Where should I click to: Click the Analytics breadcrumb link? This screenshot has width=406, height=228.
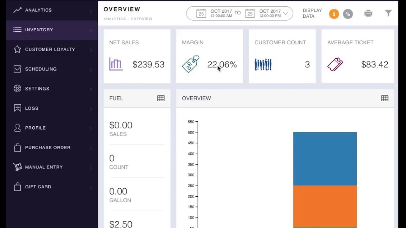point(115,19)
